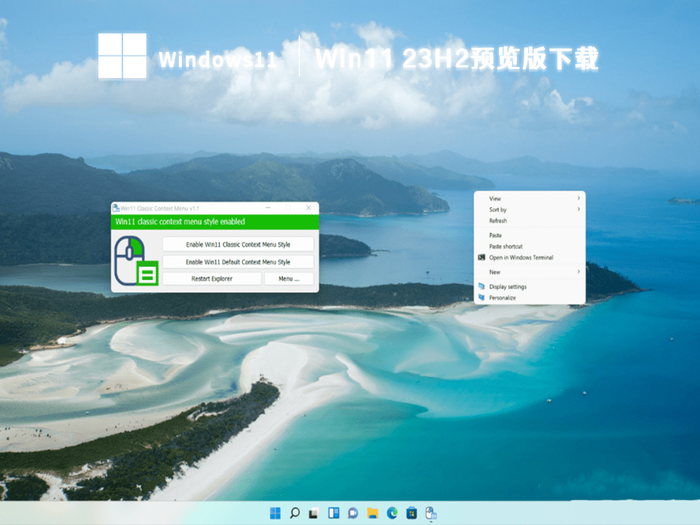The width and height of the screenshot is (700, 525).
Task: Select Refresh from the context menu
Action: [x=499, y=221]
